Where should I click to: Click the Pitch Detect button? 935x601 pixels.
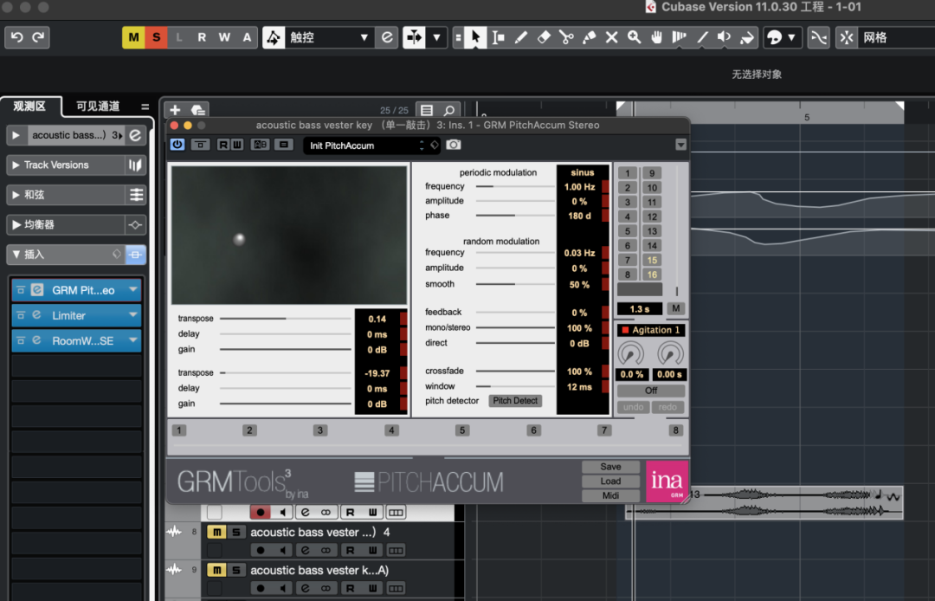point(515,401)
